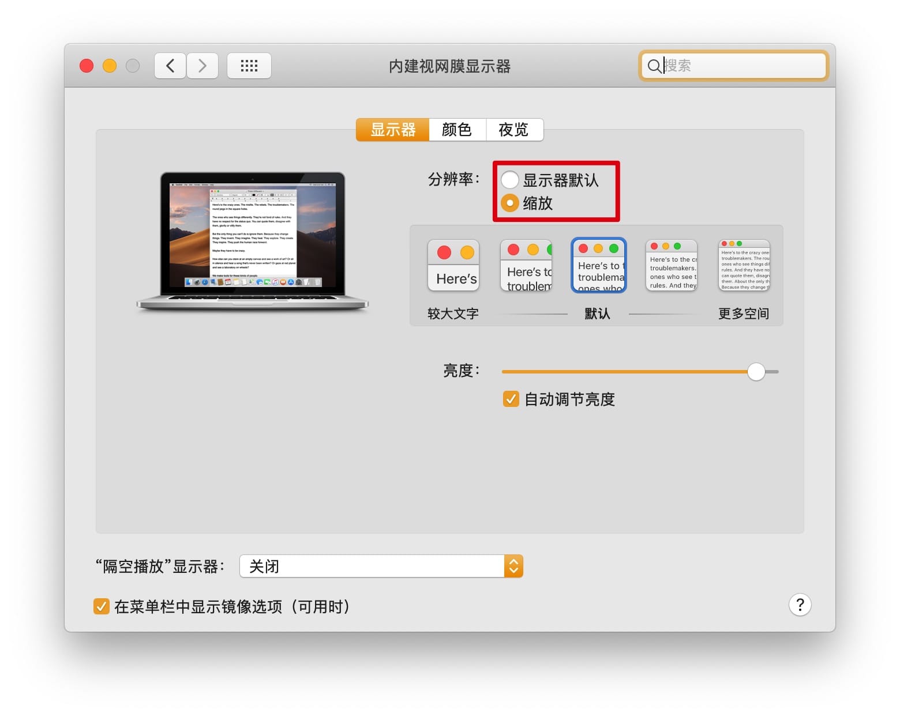
Task: Click the window title 内建视网膜显示器
Action: click(x=450, y=66)
